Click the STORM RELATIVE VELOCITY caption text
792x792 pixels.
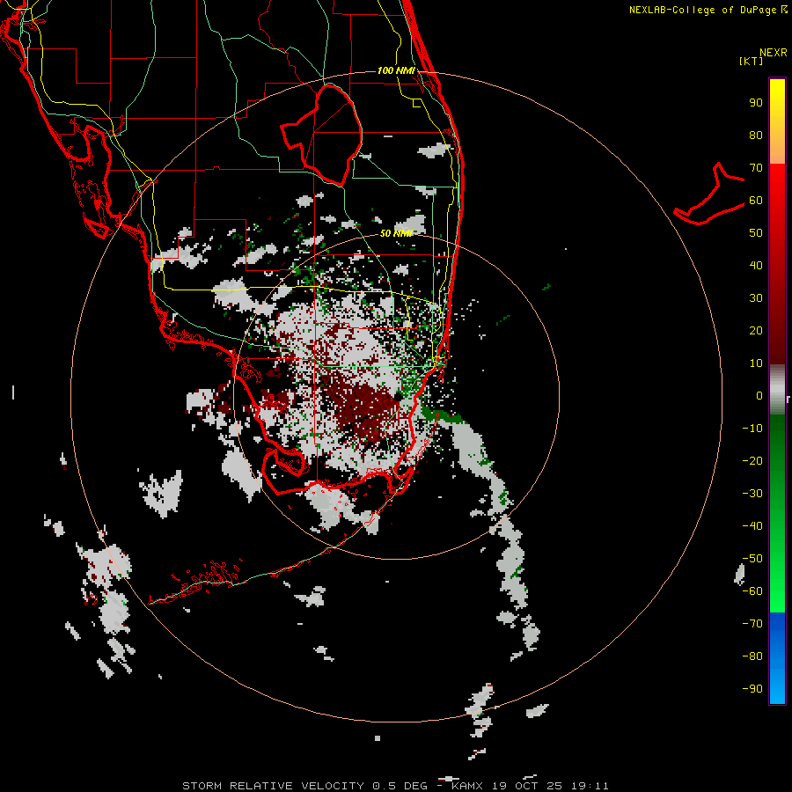(273, 786)
